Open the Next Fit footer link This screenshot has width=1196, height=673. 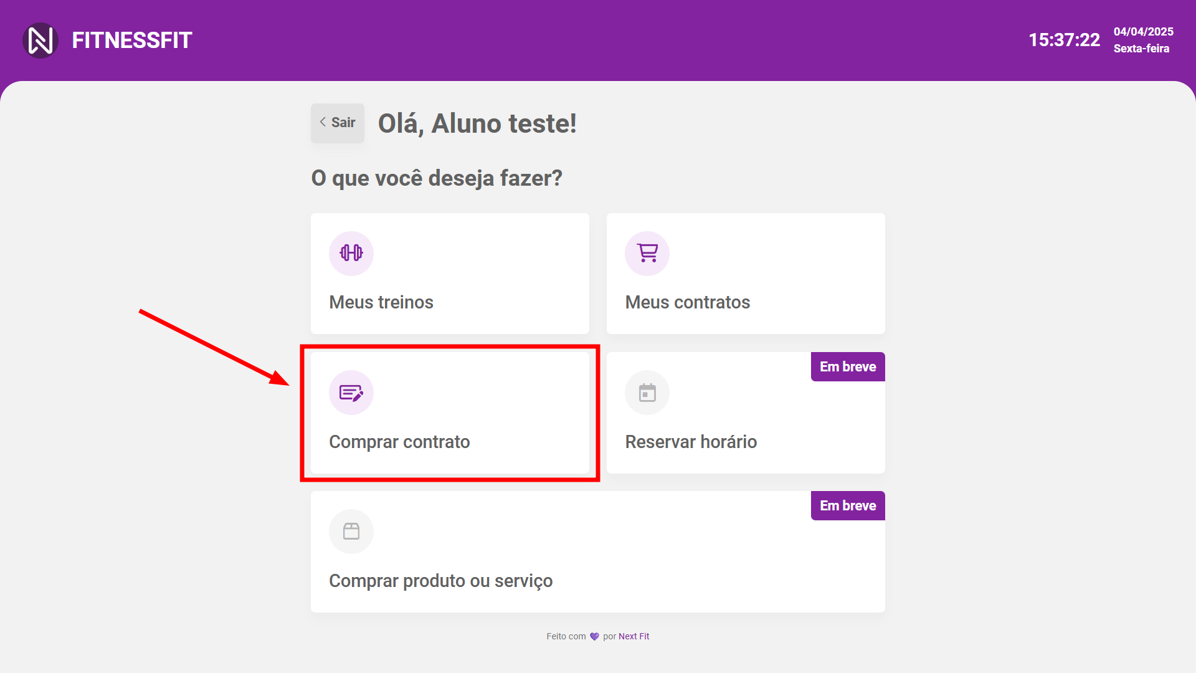coord(634,636)
